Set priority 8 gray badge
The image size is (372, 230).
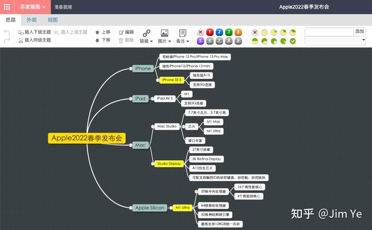point(229,41)
